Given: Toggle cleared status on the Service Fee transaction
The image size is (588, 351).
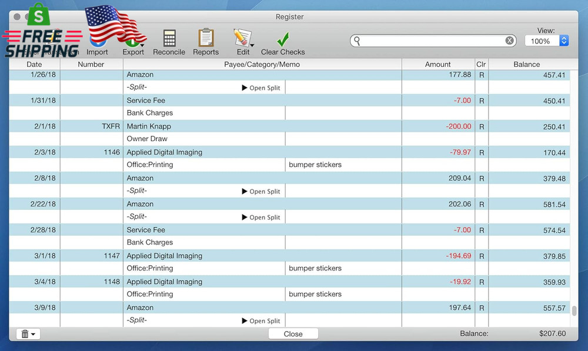Looking at the screenshot, I should tap(481, 101).
